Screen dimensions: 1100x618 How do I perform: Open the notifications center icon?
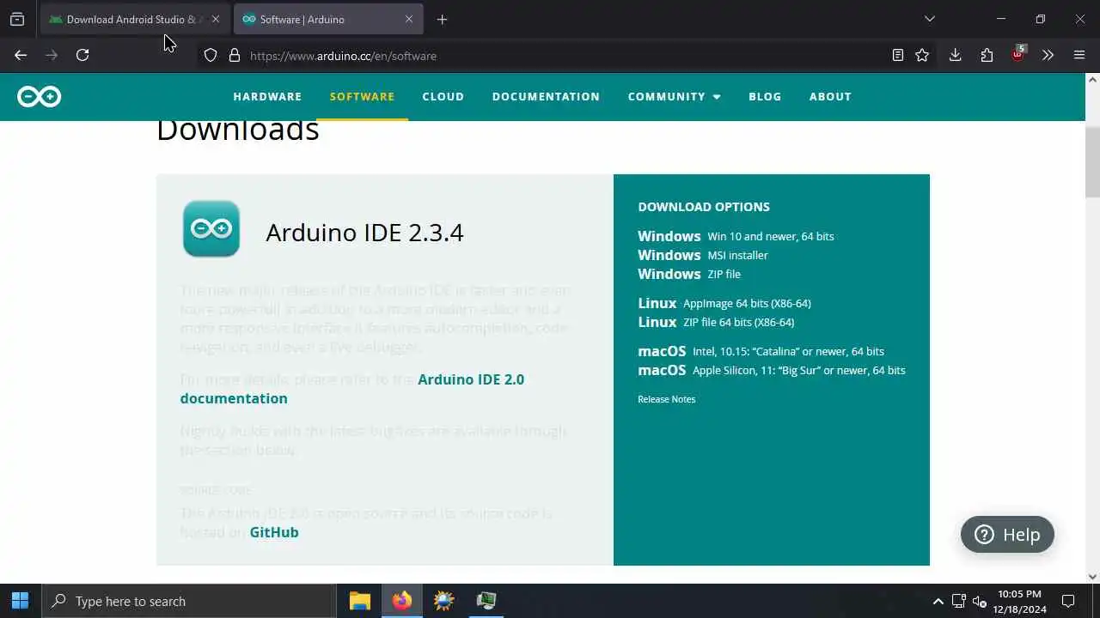point(1068,601)
